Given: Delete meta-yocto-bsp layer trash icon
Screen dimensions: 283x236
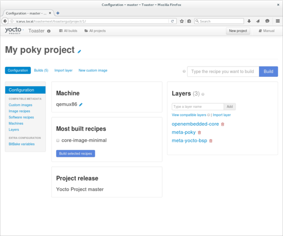Looking at the screenshot, I should pyautogui.click(x=211, y=141).
